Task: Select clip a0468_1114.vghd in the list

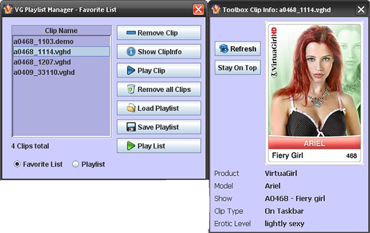Action: (x=61, y=52)
